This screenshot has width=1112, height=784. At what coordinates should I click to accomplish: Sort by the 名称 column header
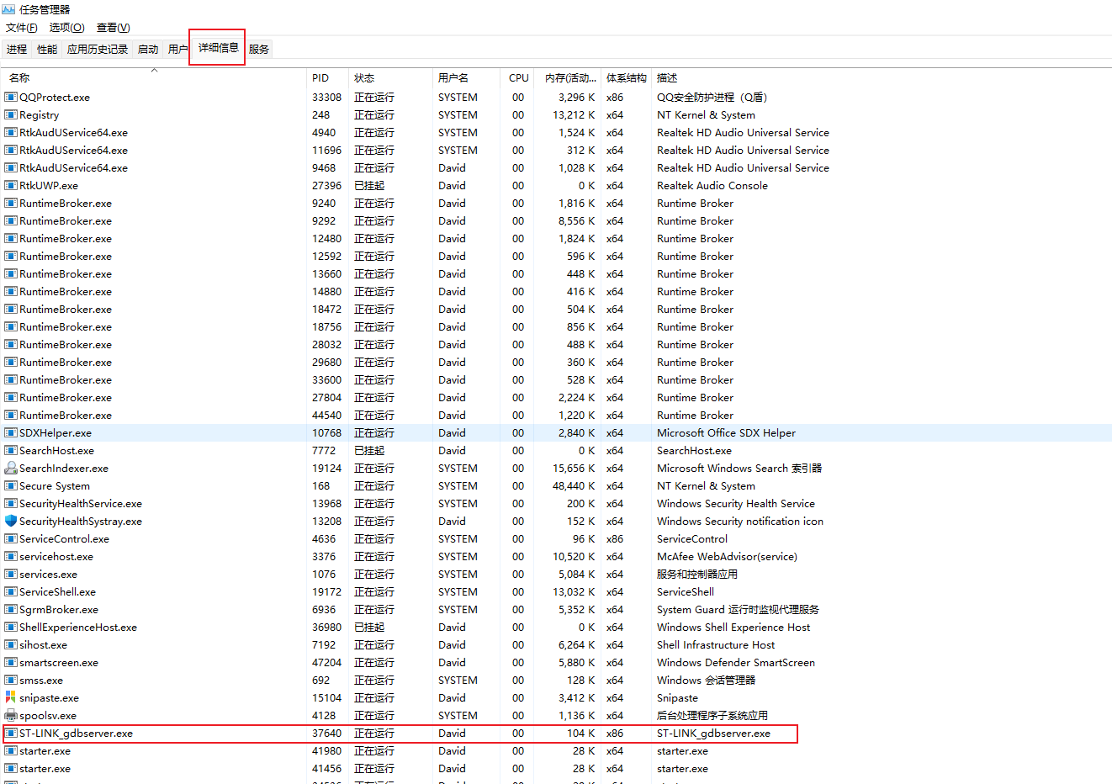(x=155, y=77)
